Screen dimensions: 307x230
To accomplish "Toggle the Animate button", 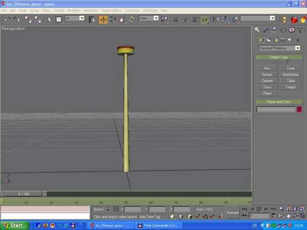I will click(x=233, y=213).
